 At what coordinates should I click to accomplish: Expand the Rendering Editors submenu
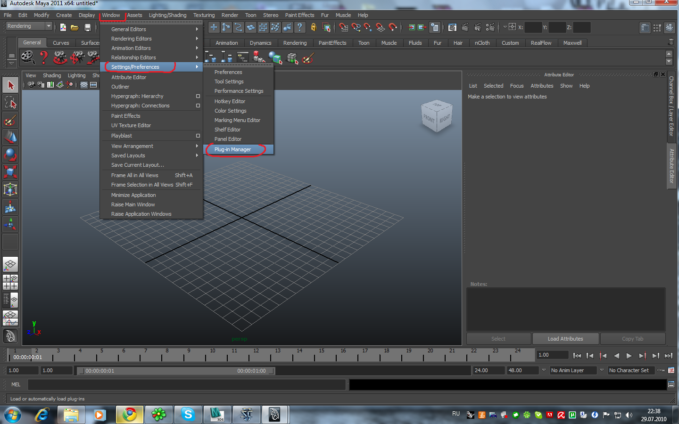click(x=152, y=39)
